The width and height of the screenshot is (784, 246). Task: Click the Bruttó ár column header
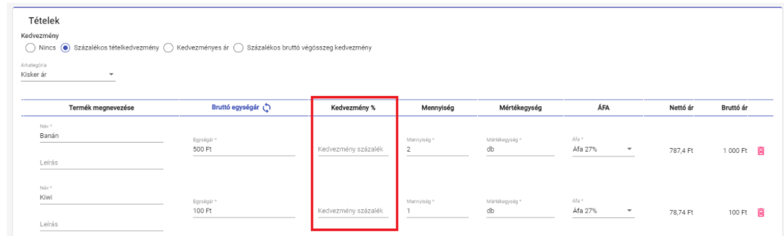coord(734,108)
